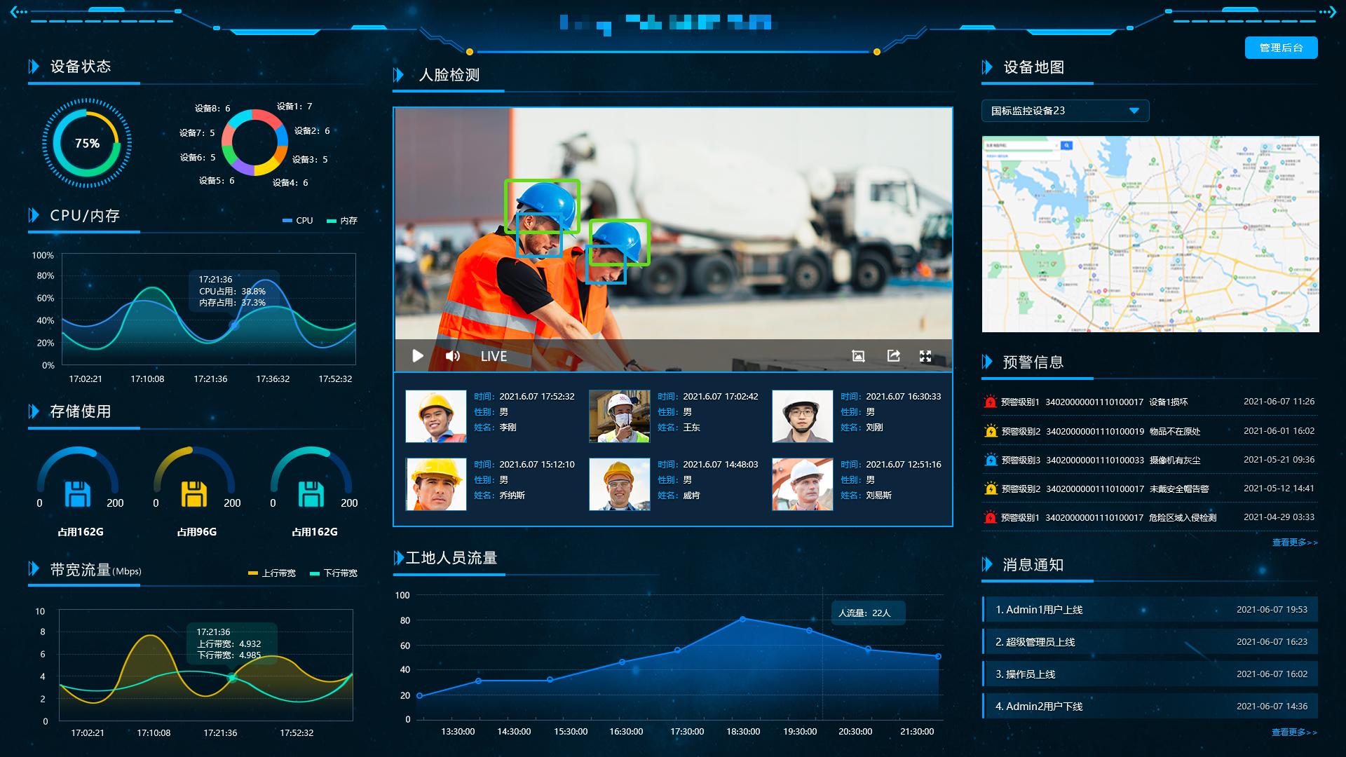This screenshot has width=1346, height=757.
Task: Share the live video stream
Action: click(x=893, y=355)
